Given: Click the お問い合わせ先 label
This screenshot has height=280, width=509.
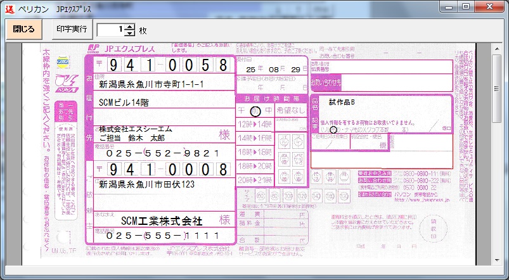Looking at the screenshot, I should point(326,83).
